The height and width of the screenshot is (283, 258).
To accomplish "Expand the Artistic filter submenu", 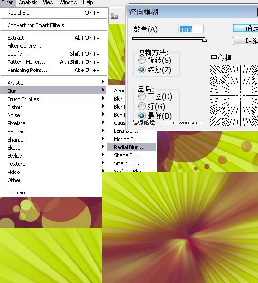I will point(54,83).
